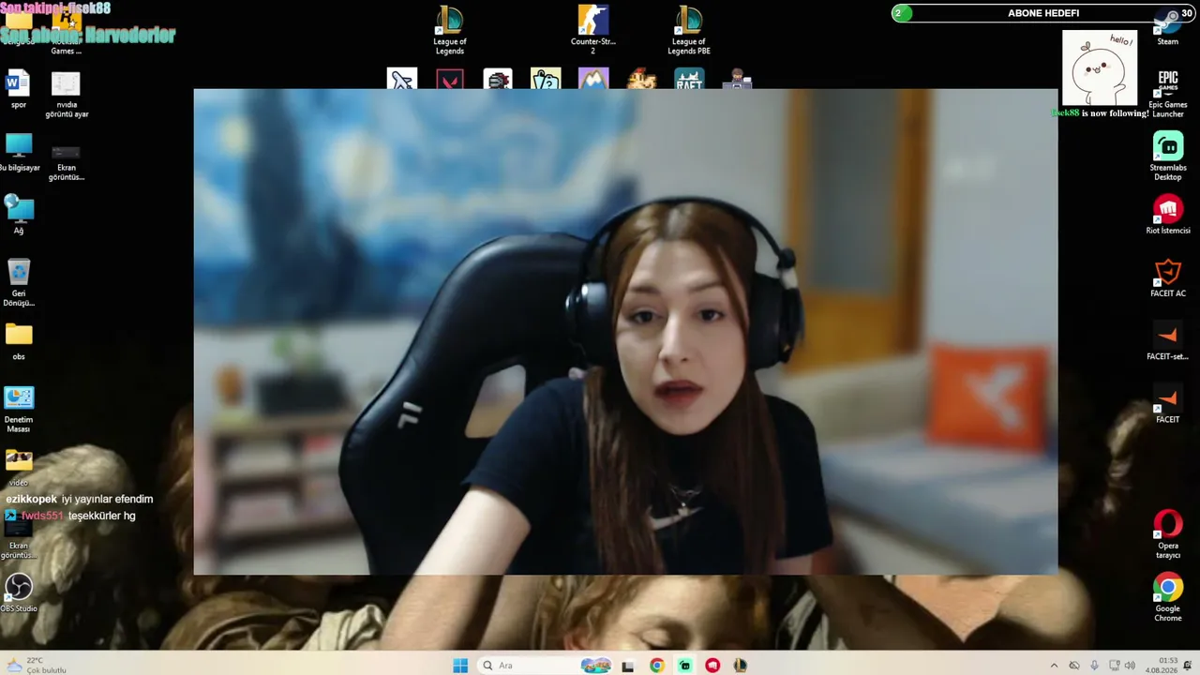1200x675 pixels.
Task: Open the FACEIT AC desktop shortcut
Action: point(1167,277)
